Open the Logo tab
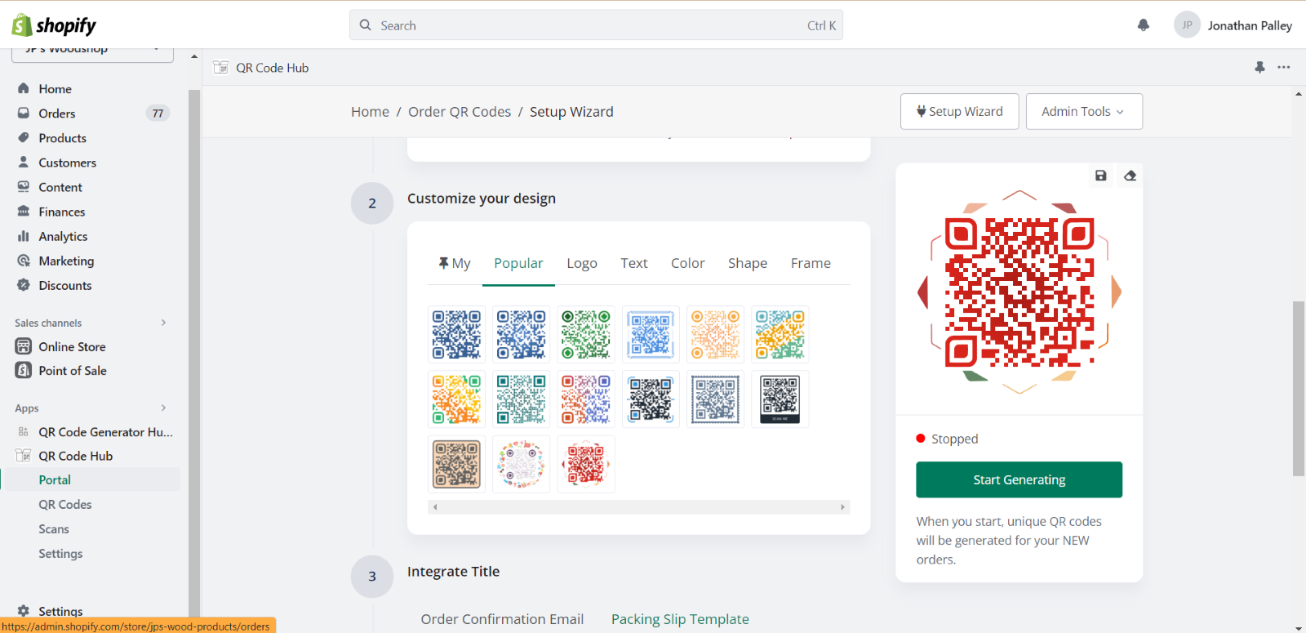The width and height of the screenshot is (1306, 633). pyautogui.click(x=582, y=263)
